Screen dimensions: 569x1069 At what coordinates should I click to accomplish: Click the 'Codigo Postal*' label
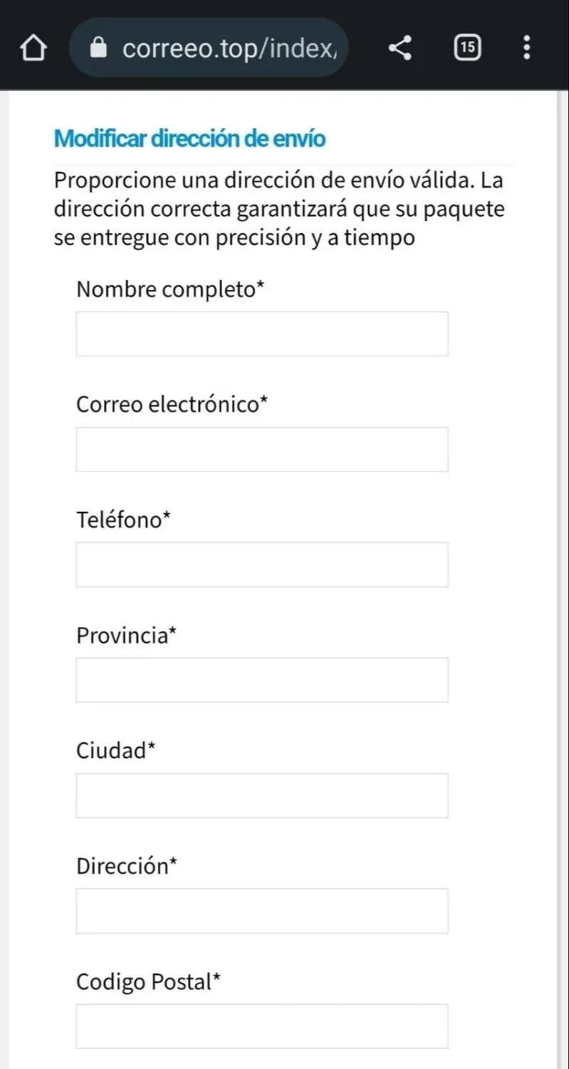148,982
